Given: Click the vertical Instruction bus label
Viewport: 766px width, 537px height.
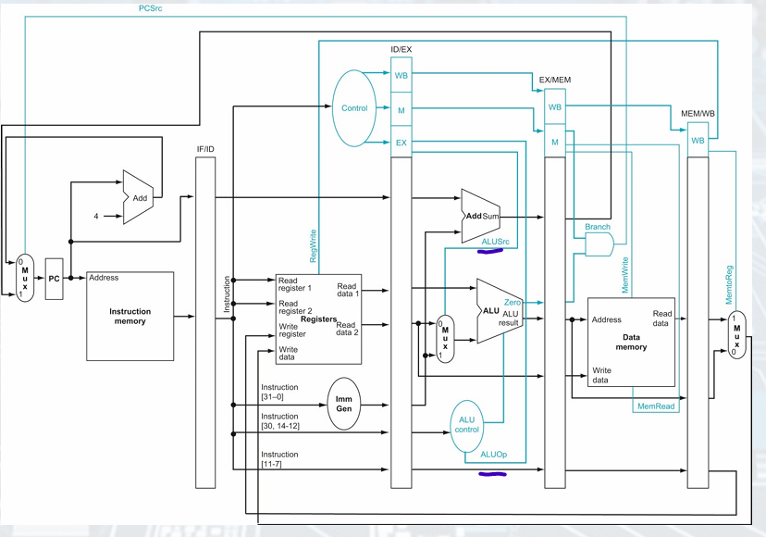Looking at the screenshot, I should (227, 293).
